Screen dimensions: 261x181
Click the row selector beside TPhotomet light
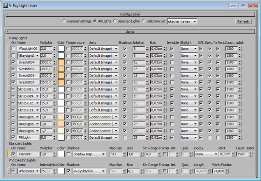(x=9, y=171)
